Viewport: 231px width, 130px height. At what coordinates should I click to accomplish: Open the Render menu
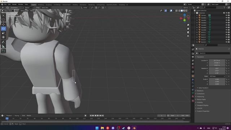tap(14, 4)
